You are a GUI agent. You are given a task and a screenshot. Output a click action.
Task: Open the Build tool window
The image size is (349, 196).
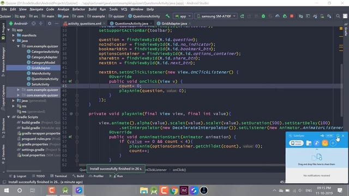point(78,176)
